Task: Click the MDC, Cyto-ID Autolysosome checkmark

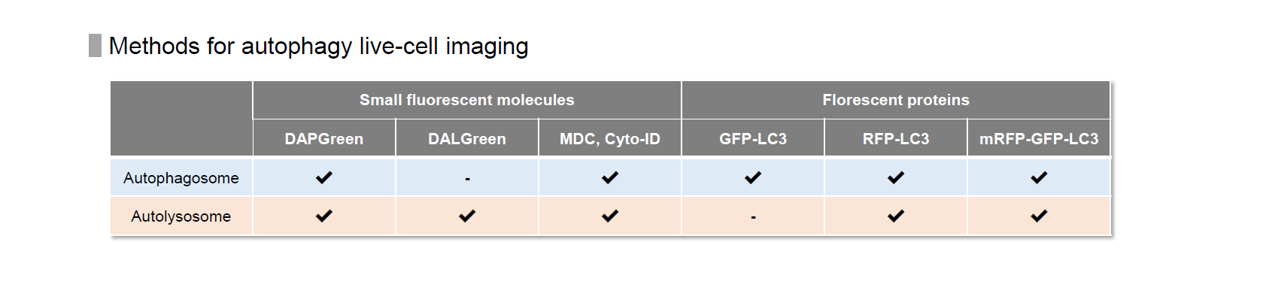Action: [x=610, y=216]
